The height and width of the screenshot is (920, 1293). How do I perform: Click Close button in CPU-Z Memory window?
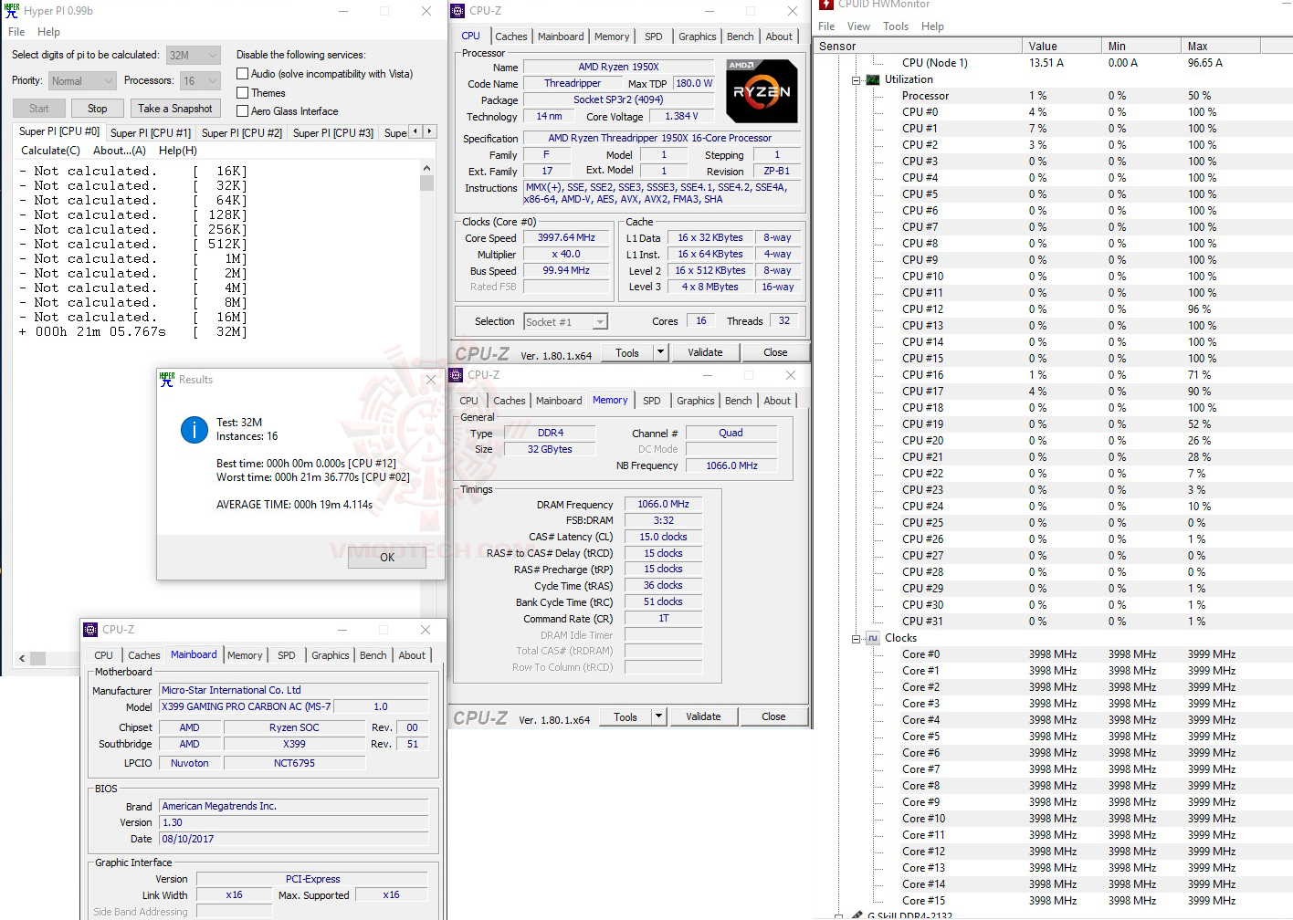click(773, 716)
